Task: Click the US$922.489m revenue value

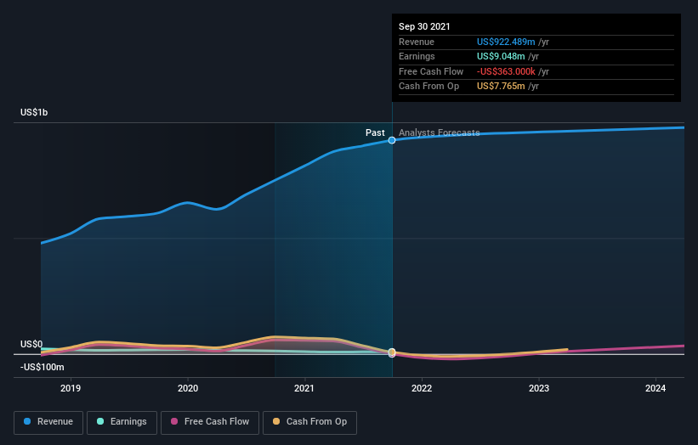Action: [x=506, y=42]
